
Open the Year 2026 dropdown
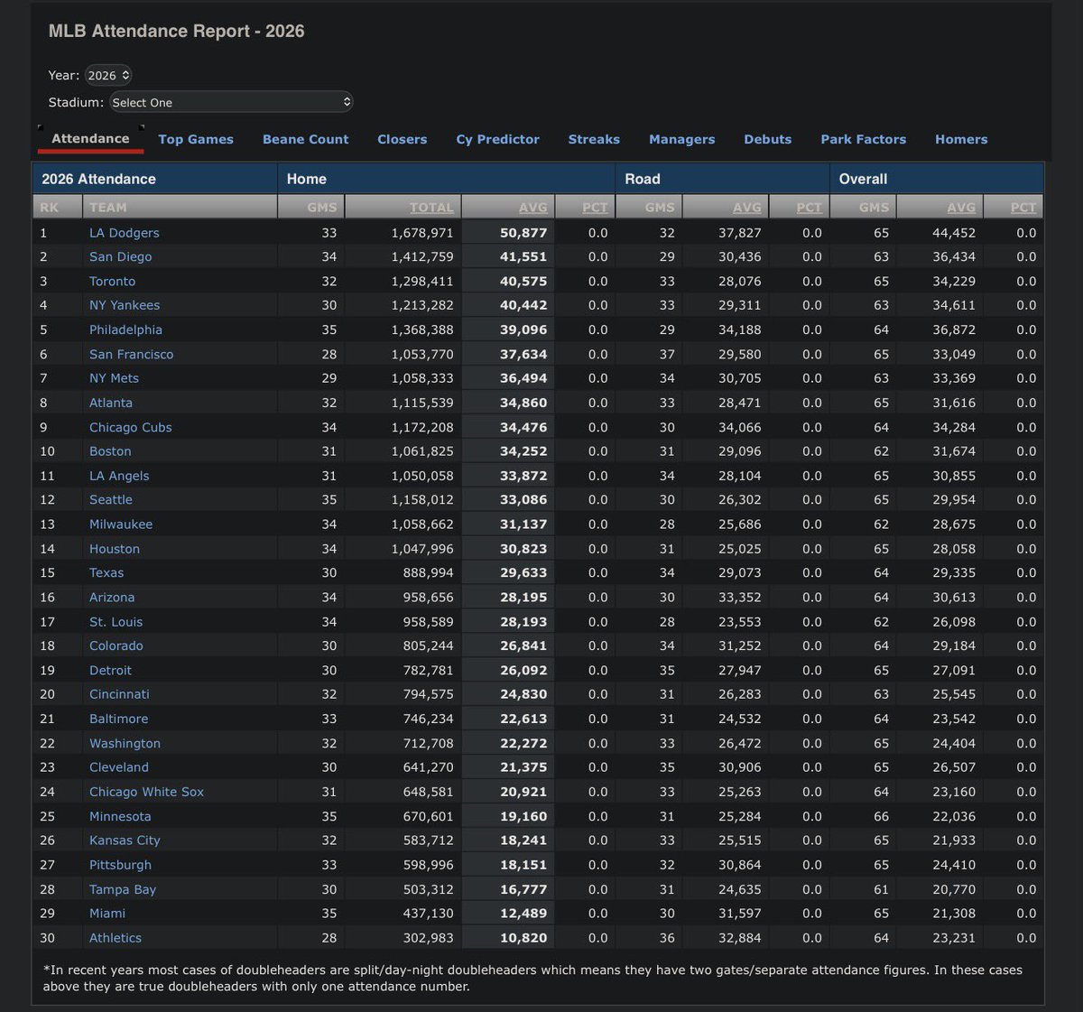click(x=108, y=76)
